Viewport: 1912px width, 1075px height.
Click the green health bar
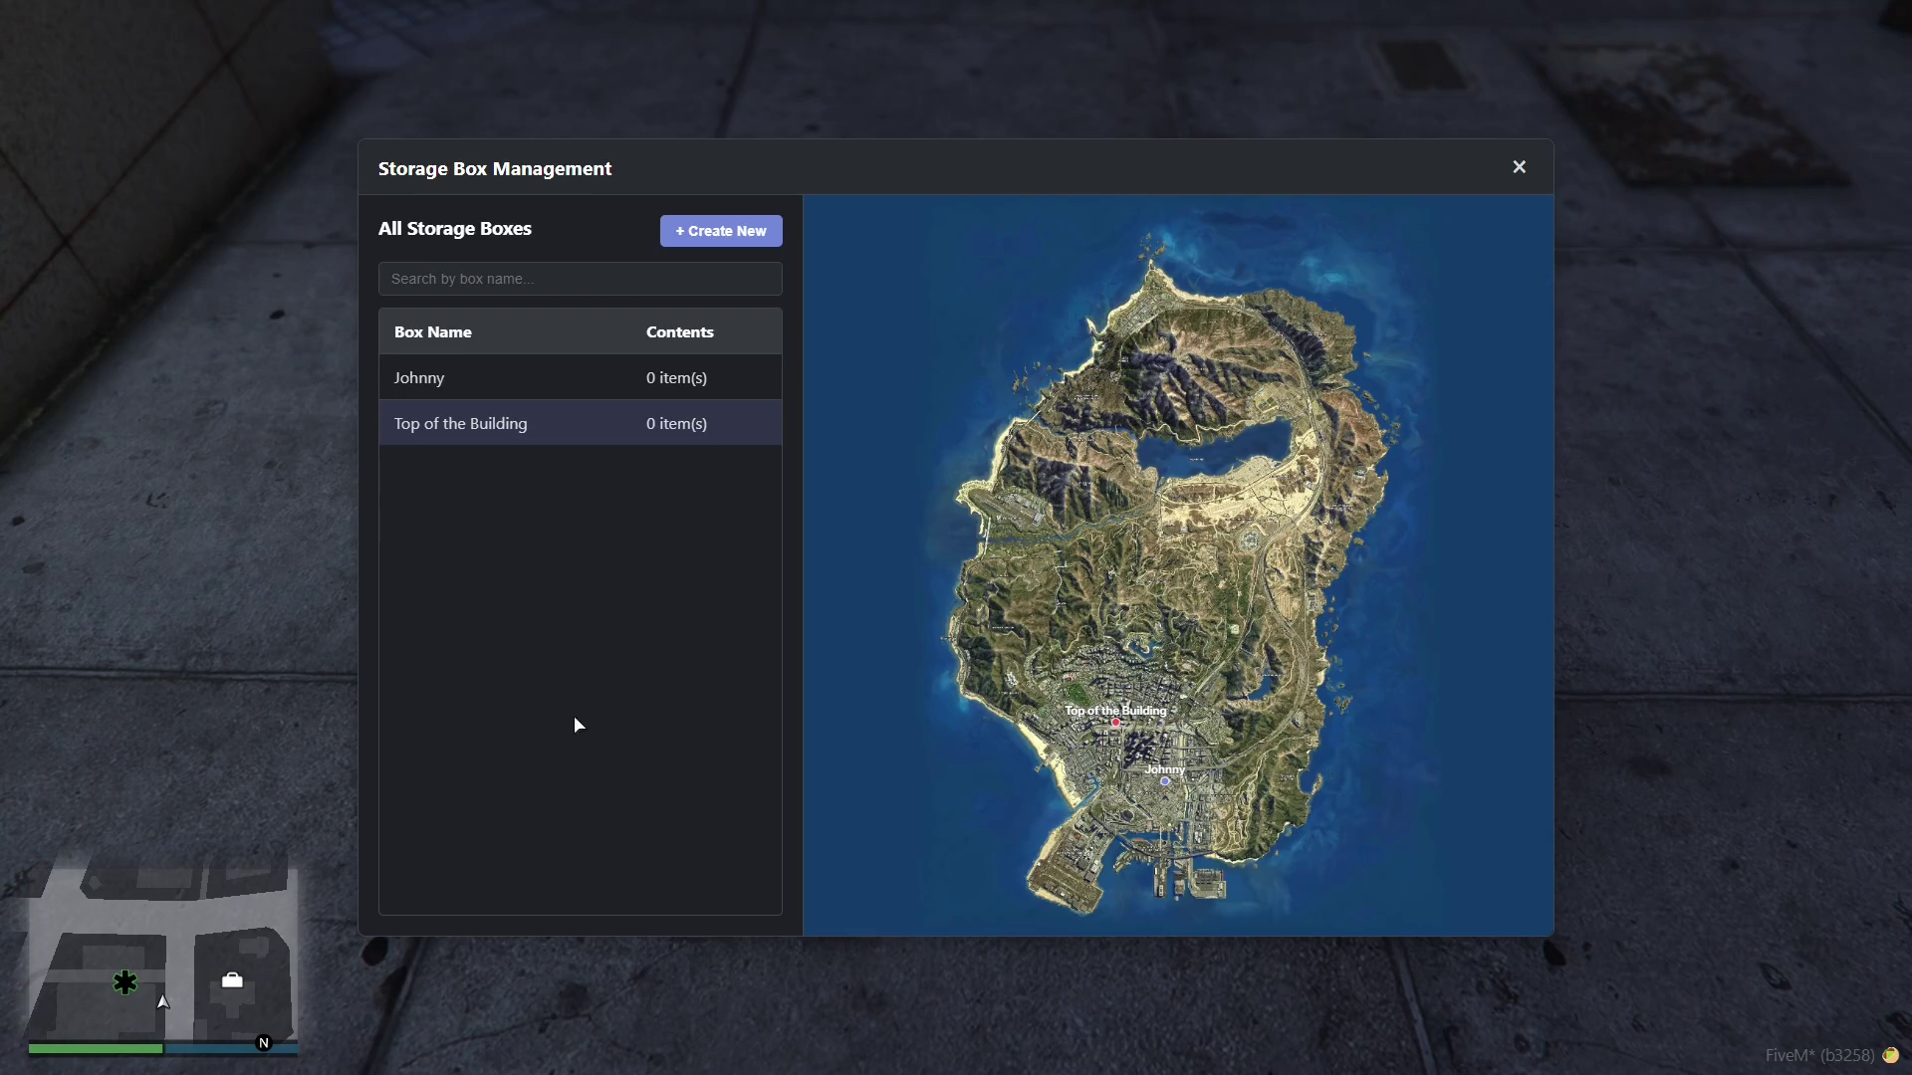[96, 1048]
